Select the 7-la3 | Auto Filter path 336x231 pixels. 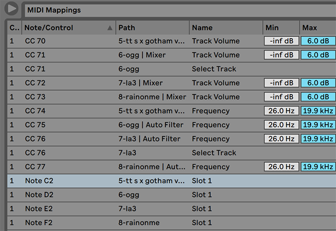(149, 139)
